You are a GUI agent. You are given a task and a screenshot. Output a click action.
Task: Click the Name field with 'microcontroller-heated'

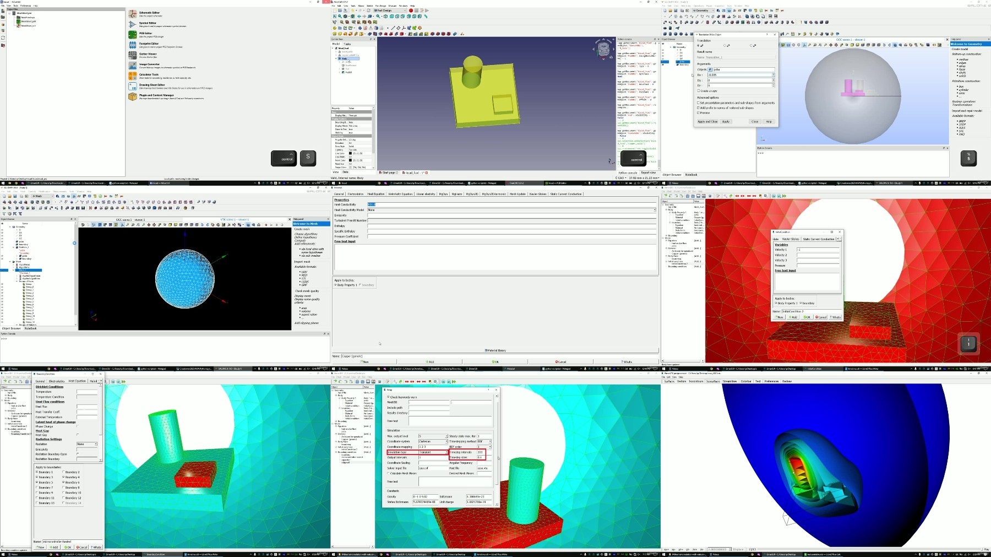[73, 542]
